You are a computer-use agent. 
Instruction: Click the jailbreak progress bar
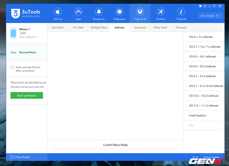click(116, 149)
